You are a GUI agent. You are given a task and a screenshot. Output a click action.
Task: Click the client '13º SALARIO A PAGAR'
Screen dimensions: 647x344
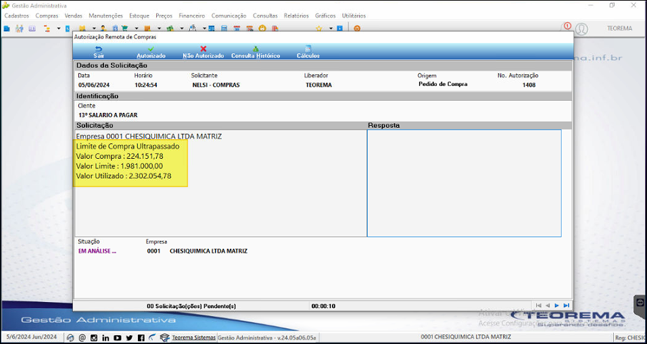tap(107, 115)
